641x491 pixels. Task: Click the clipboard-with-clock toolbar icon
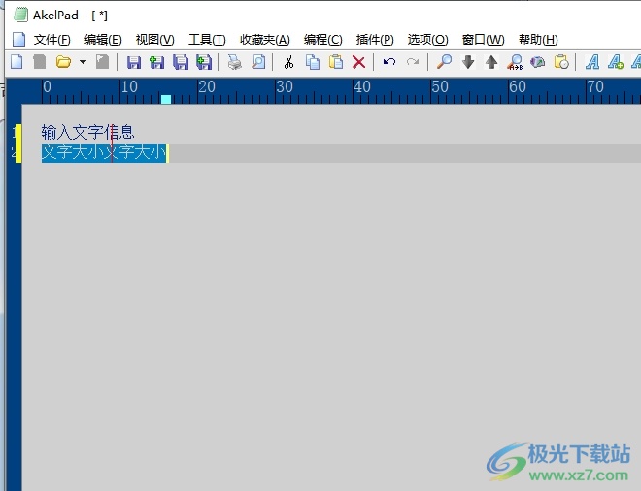[561, 62]
